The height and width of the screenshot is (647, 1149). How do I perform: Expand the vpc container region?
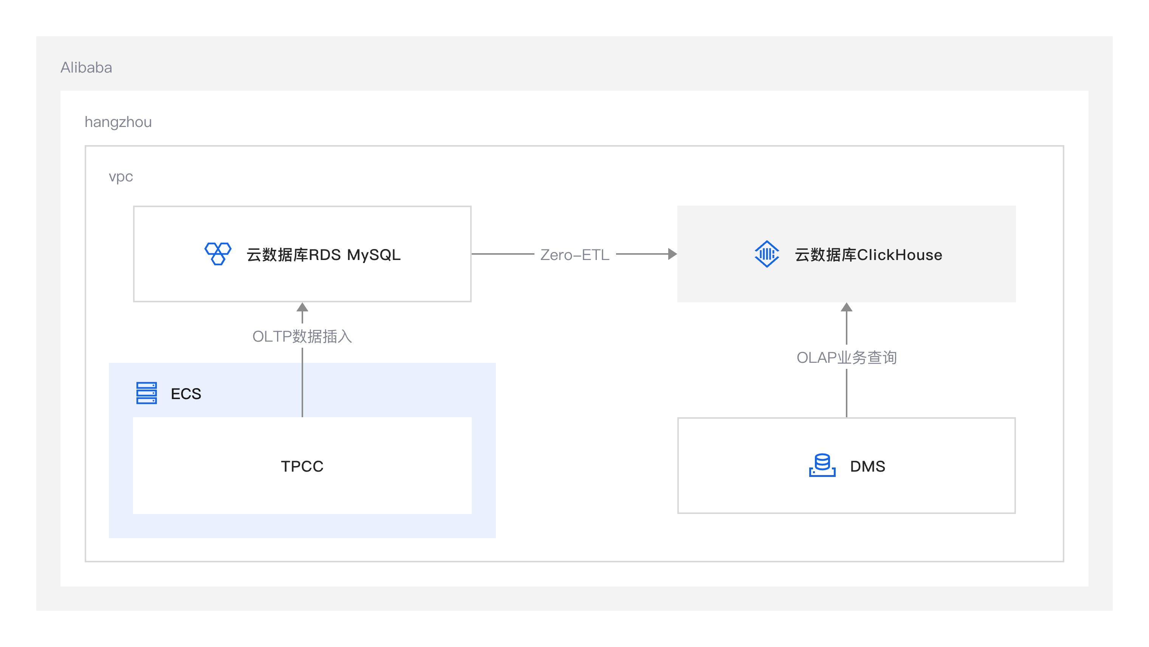pyautogui.click(x=121, y=176)
